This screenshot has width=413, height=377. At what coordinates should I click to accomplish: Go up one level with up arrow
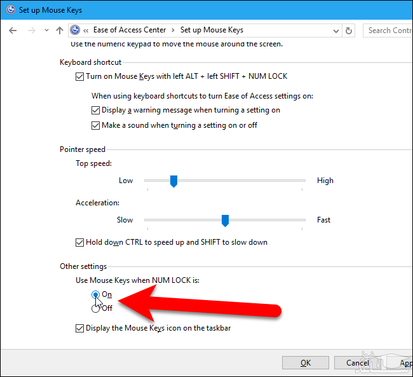pos(60,30)
